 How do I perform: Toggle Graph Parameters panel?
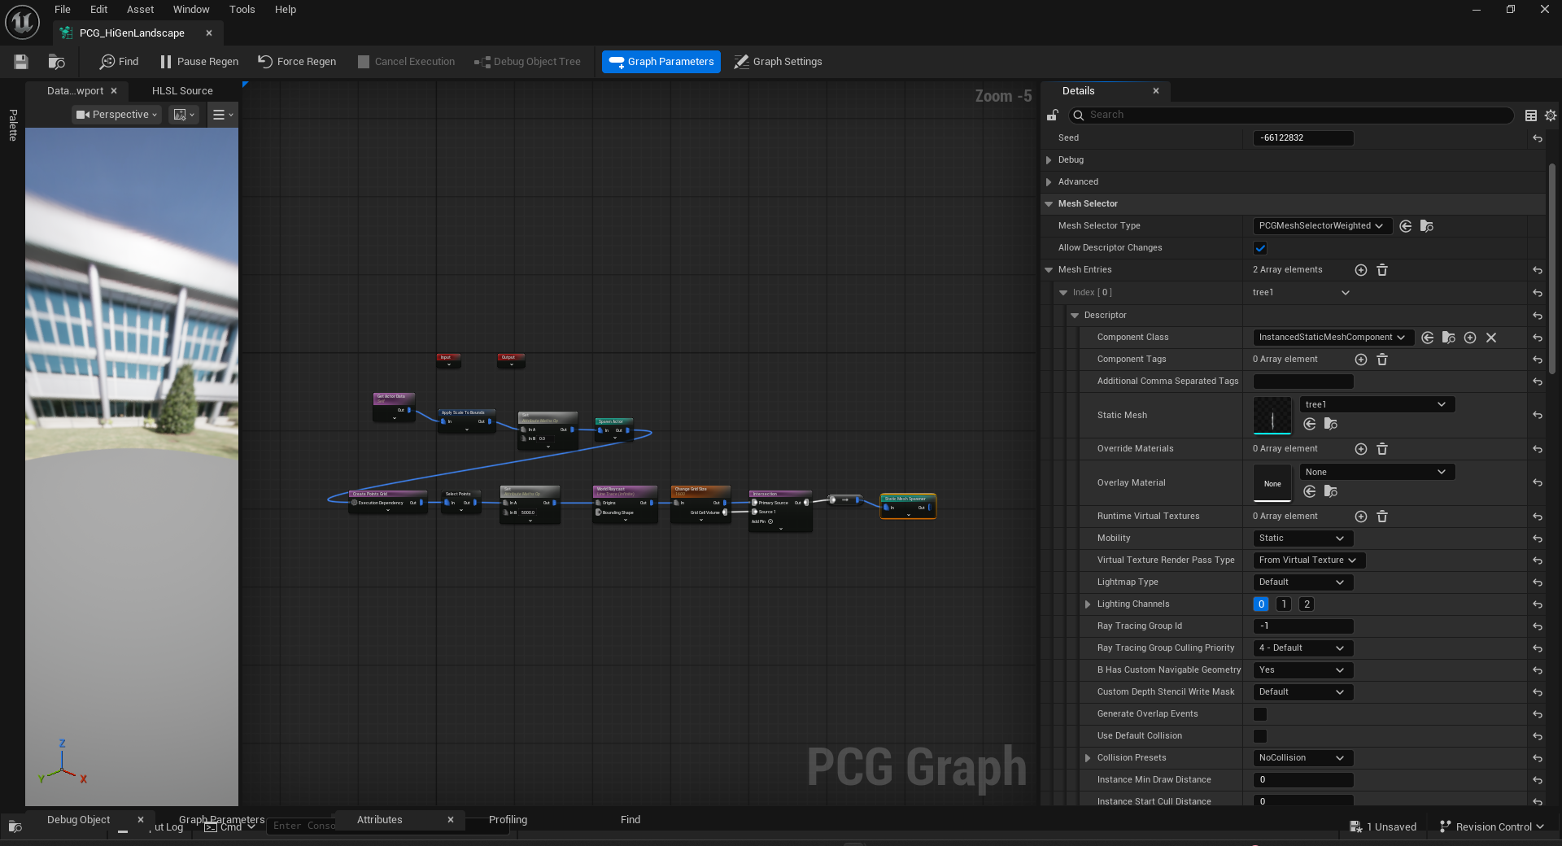(x=661, y=62)
